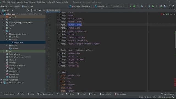Viewport: 176px width, 99px height.
Task: Click the editor vertical scrollbar thumb
Action: [175, 39]
